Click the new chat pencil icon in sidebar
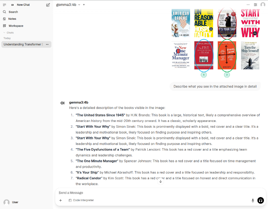This screenshot has height=209, width=268. (48, 5)
